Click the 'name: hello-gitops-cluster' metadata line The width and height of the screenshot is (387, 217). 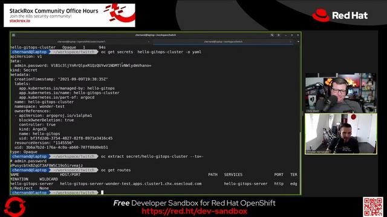tap(44, 102)
